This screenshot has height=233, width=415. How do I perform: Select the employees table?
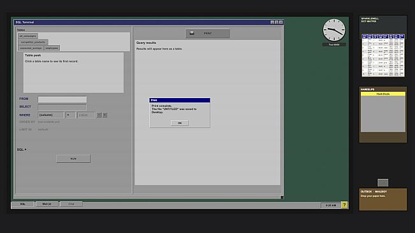tap(52, 48)
